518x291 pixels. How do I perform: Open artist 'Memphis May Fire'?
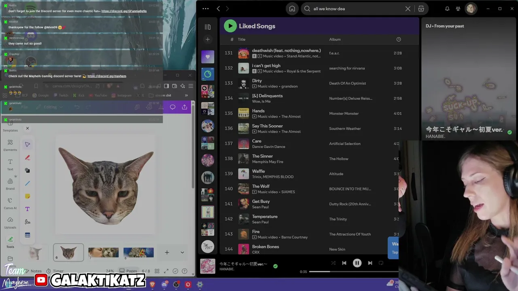[267, 162]
